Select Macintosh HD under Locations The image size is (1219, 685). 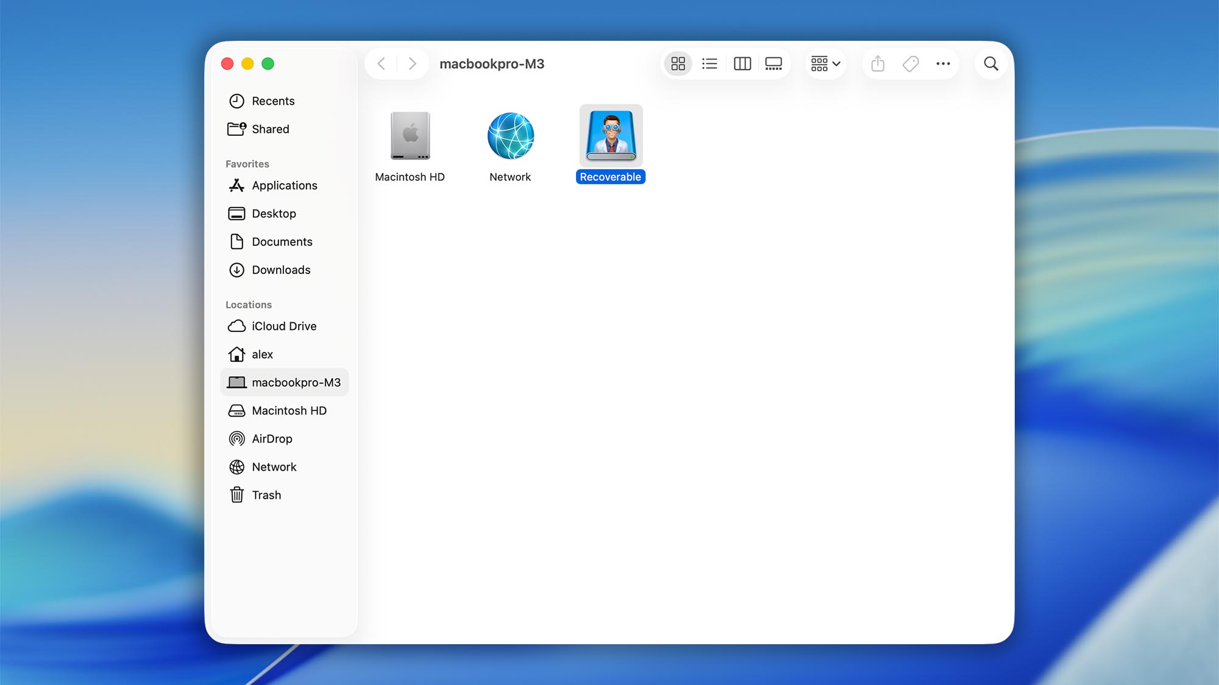tap(289, 410)
